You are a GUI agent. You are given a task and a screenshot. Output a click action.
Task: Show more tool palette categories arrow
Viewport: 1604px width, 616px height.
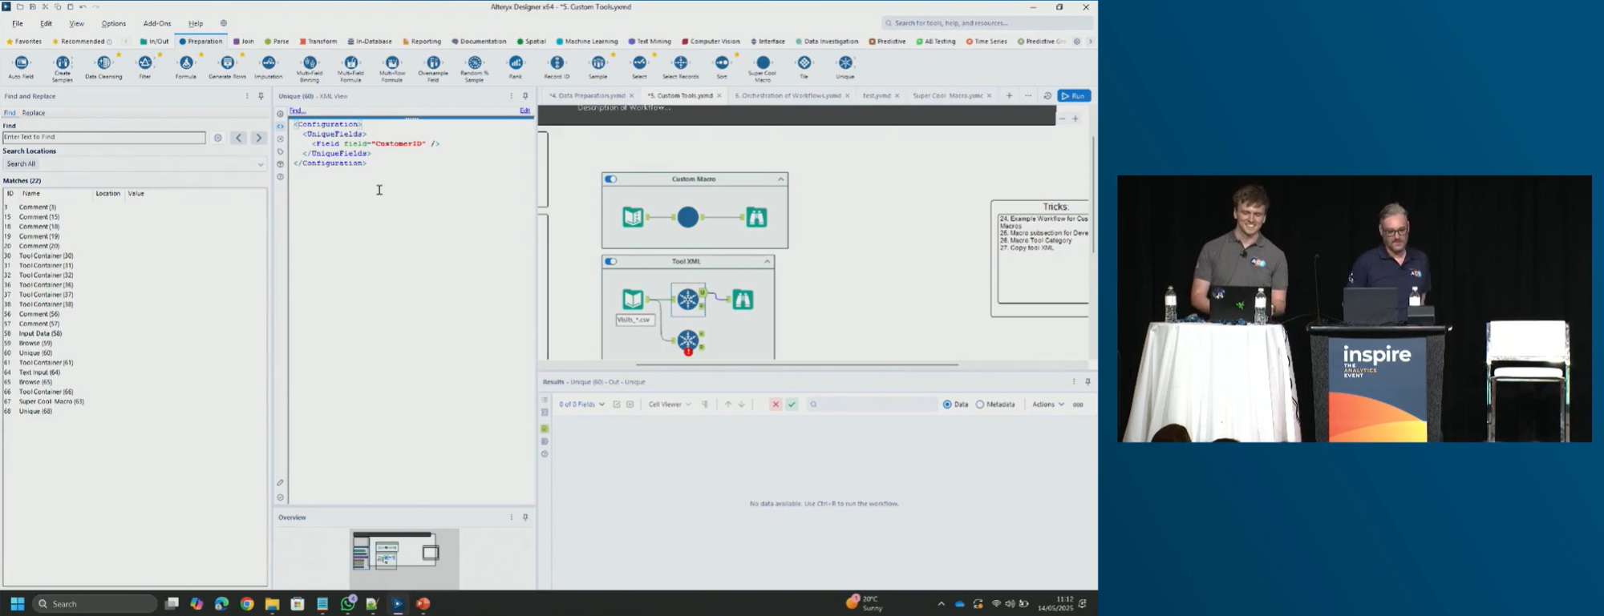(x=1091, y=42)
